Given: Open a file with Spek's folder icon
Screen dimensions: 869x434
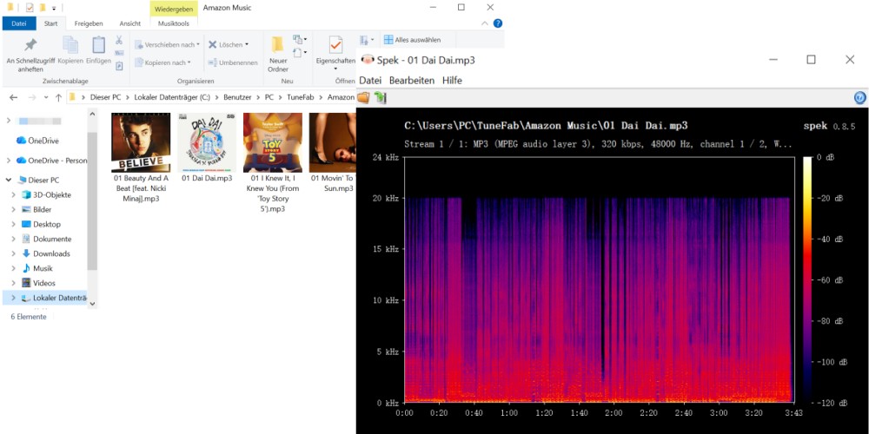Looking at the screenshot, I should 363,98.
